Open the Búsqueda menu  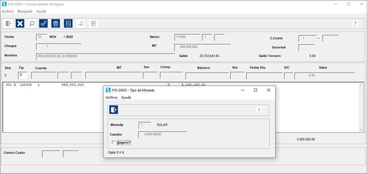click(25, 11)
